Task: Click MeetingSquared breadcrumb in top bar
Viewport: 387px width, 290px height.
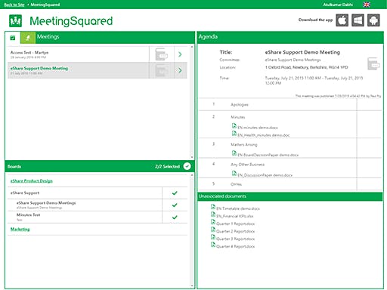Action: pos(45,5)
